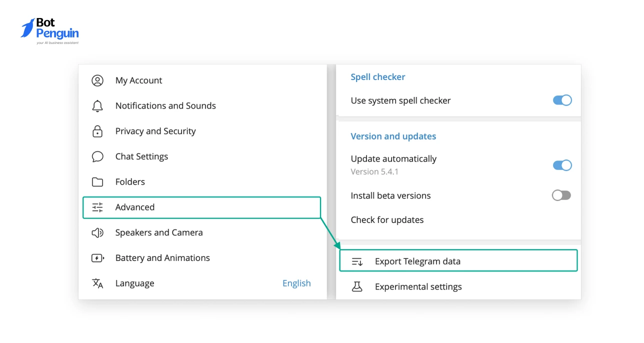Open the Folders settings entry
This screenshot has height=343, width=644.
tap(202, 182)
